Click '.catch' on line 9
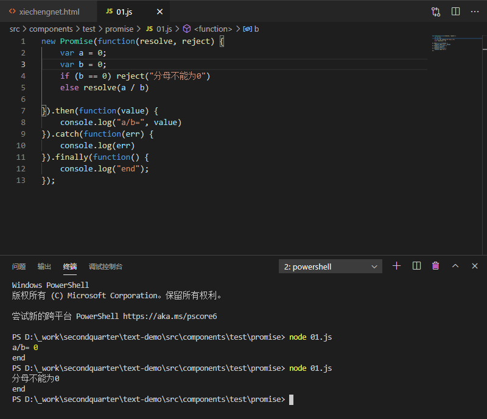 [x=65, y=134]
